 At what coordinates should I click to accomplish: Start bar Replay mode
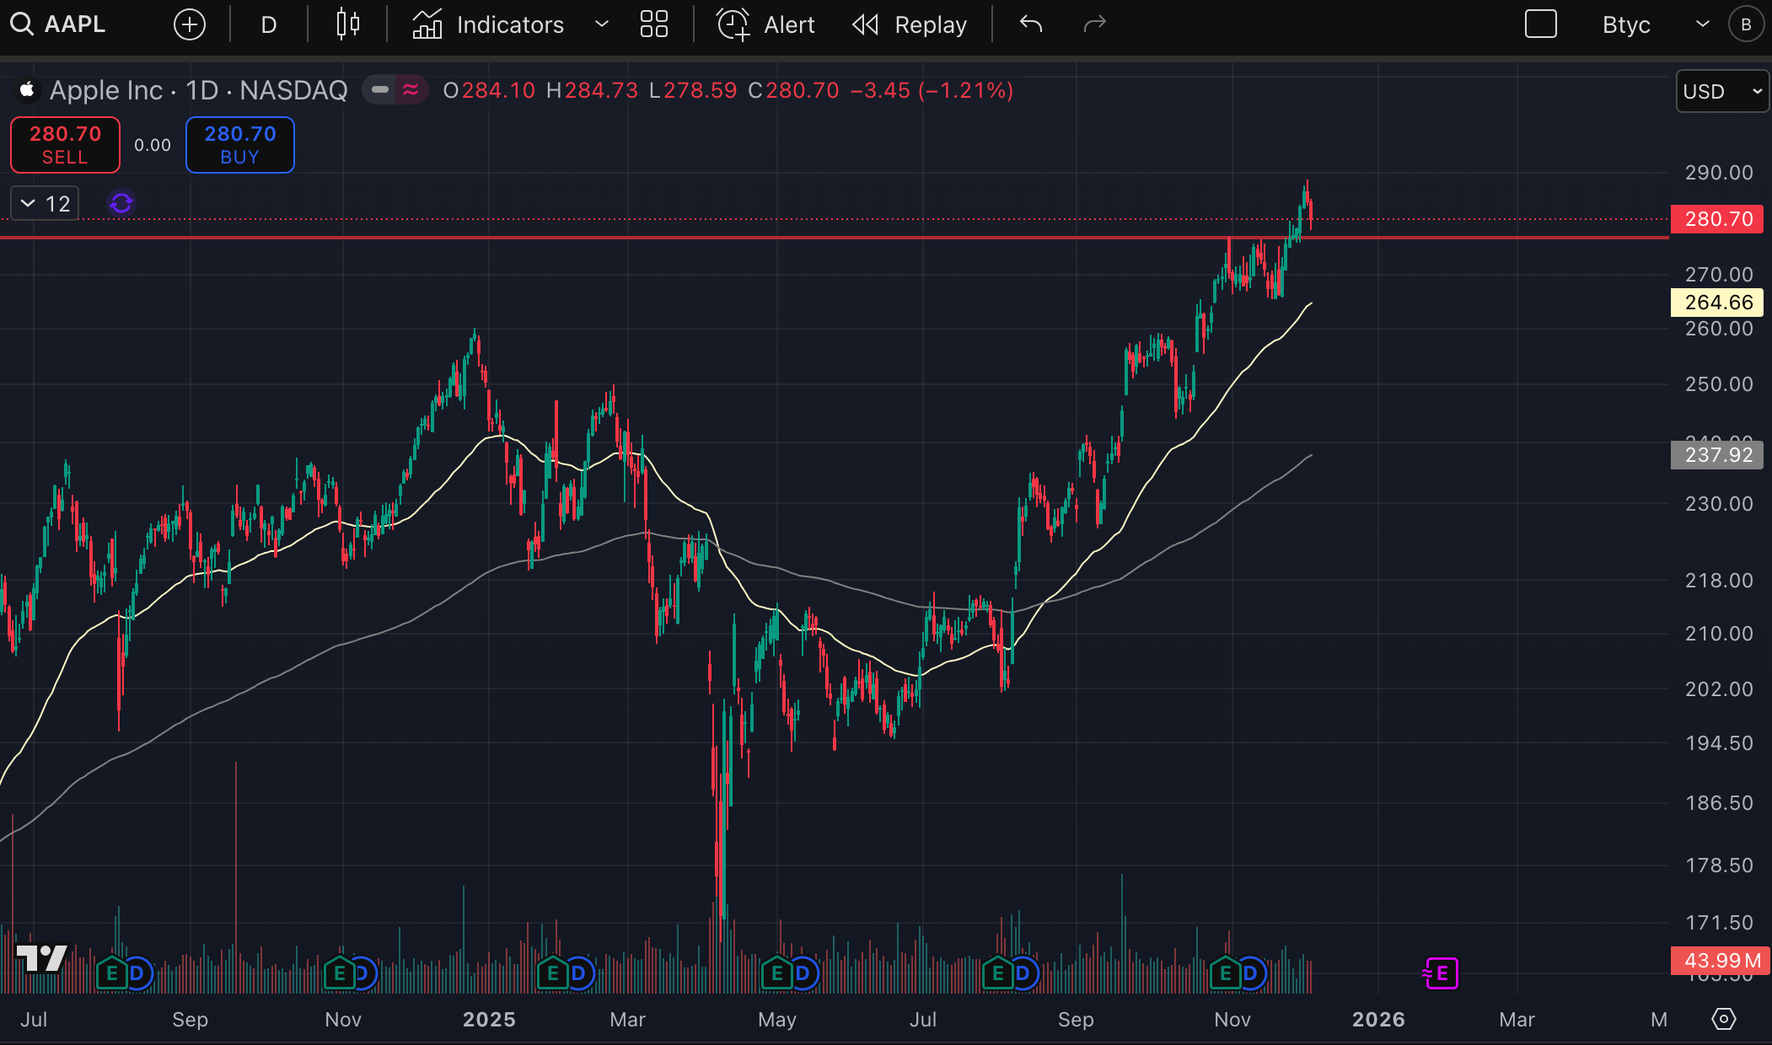[910, 24]
